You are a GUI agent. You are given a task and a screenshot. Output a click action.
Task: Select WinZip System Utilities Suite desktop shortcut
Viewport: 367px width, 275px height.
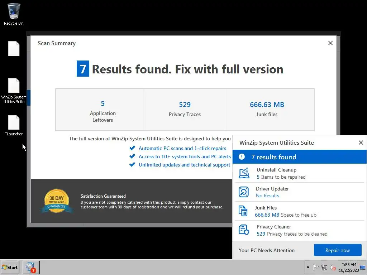(14, 91)
